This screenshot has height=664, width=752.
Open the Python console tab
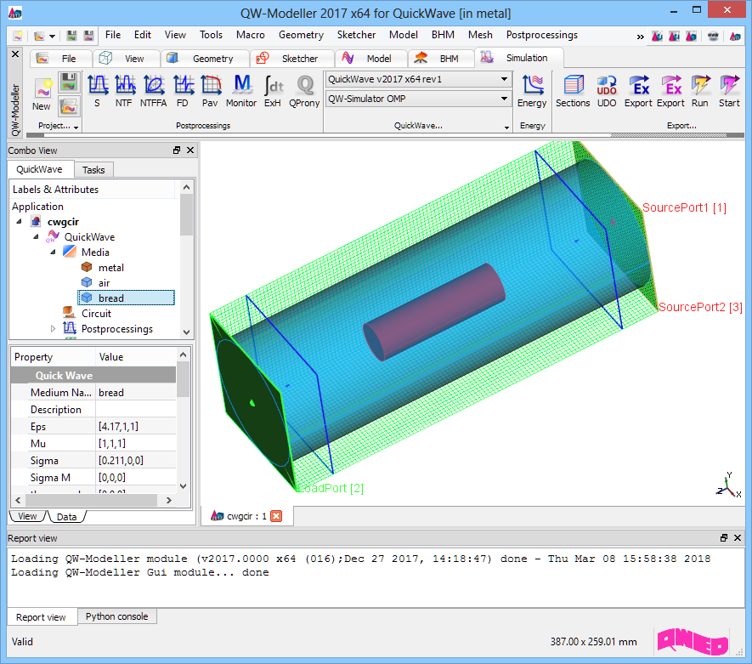coord(116,617)
